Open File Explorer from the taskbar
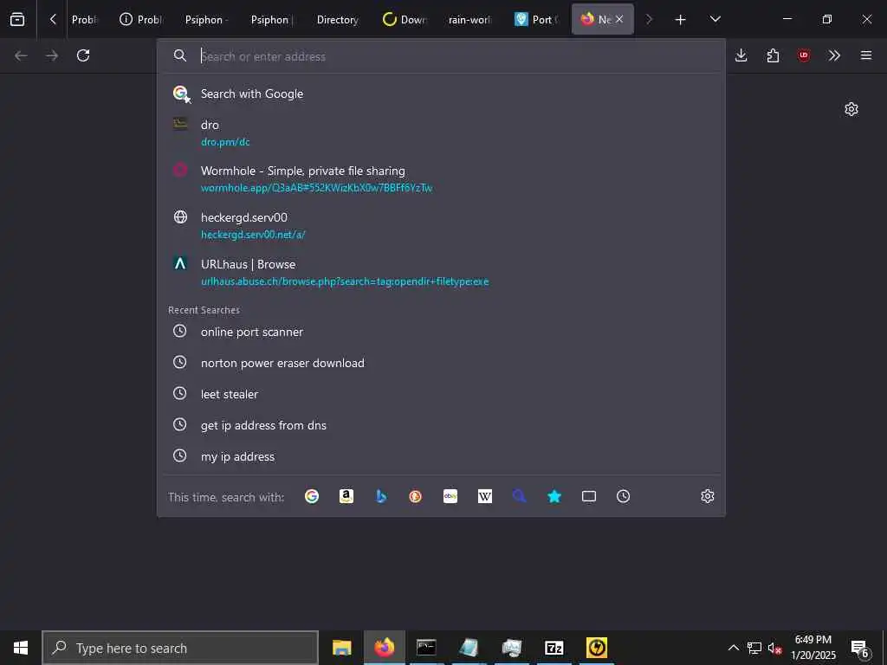Image resolution: width=887 pixels, height=665 pixels. click(x=341, y=648)
